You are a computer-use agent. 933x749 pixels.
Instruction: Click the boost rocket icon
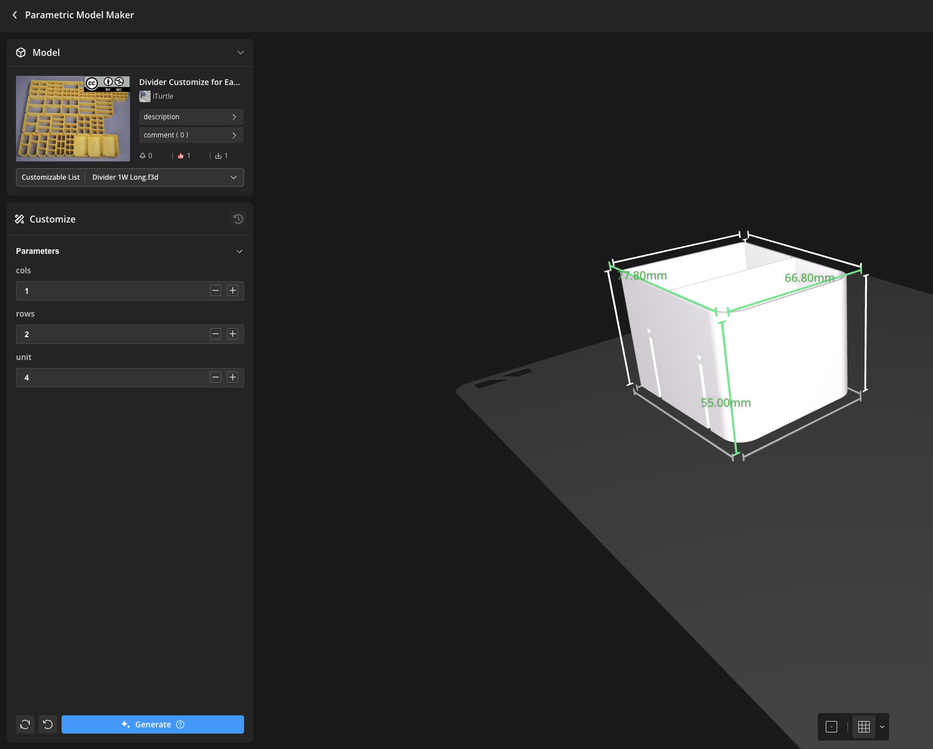pos(143,156)
